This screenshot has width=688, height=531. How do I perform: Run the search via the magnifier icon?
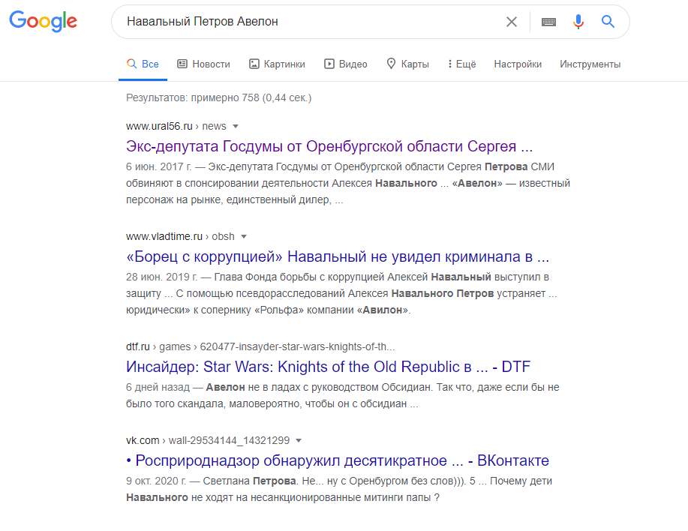(x=608, y=22)
